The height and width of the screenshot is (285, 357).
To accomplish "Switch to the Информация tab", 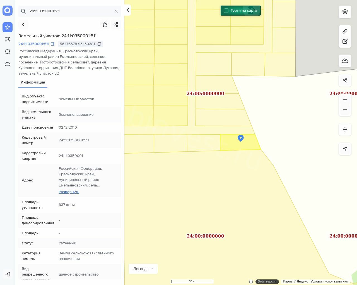I will tap(33, 82).
